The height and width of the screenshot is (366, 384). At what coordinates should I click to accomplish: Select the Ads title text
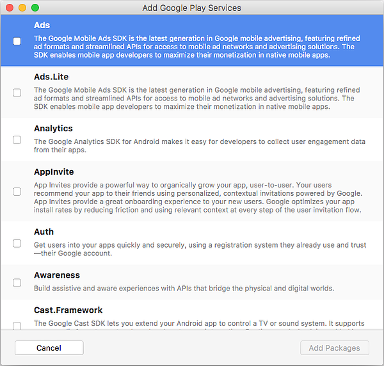(42, 25)
